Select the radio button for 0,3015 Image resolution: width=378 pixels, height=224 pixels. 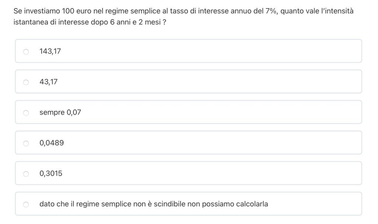[x=26, y=174]
